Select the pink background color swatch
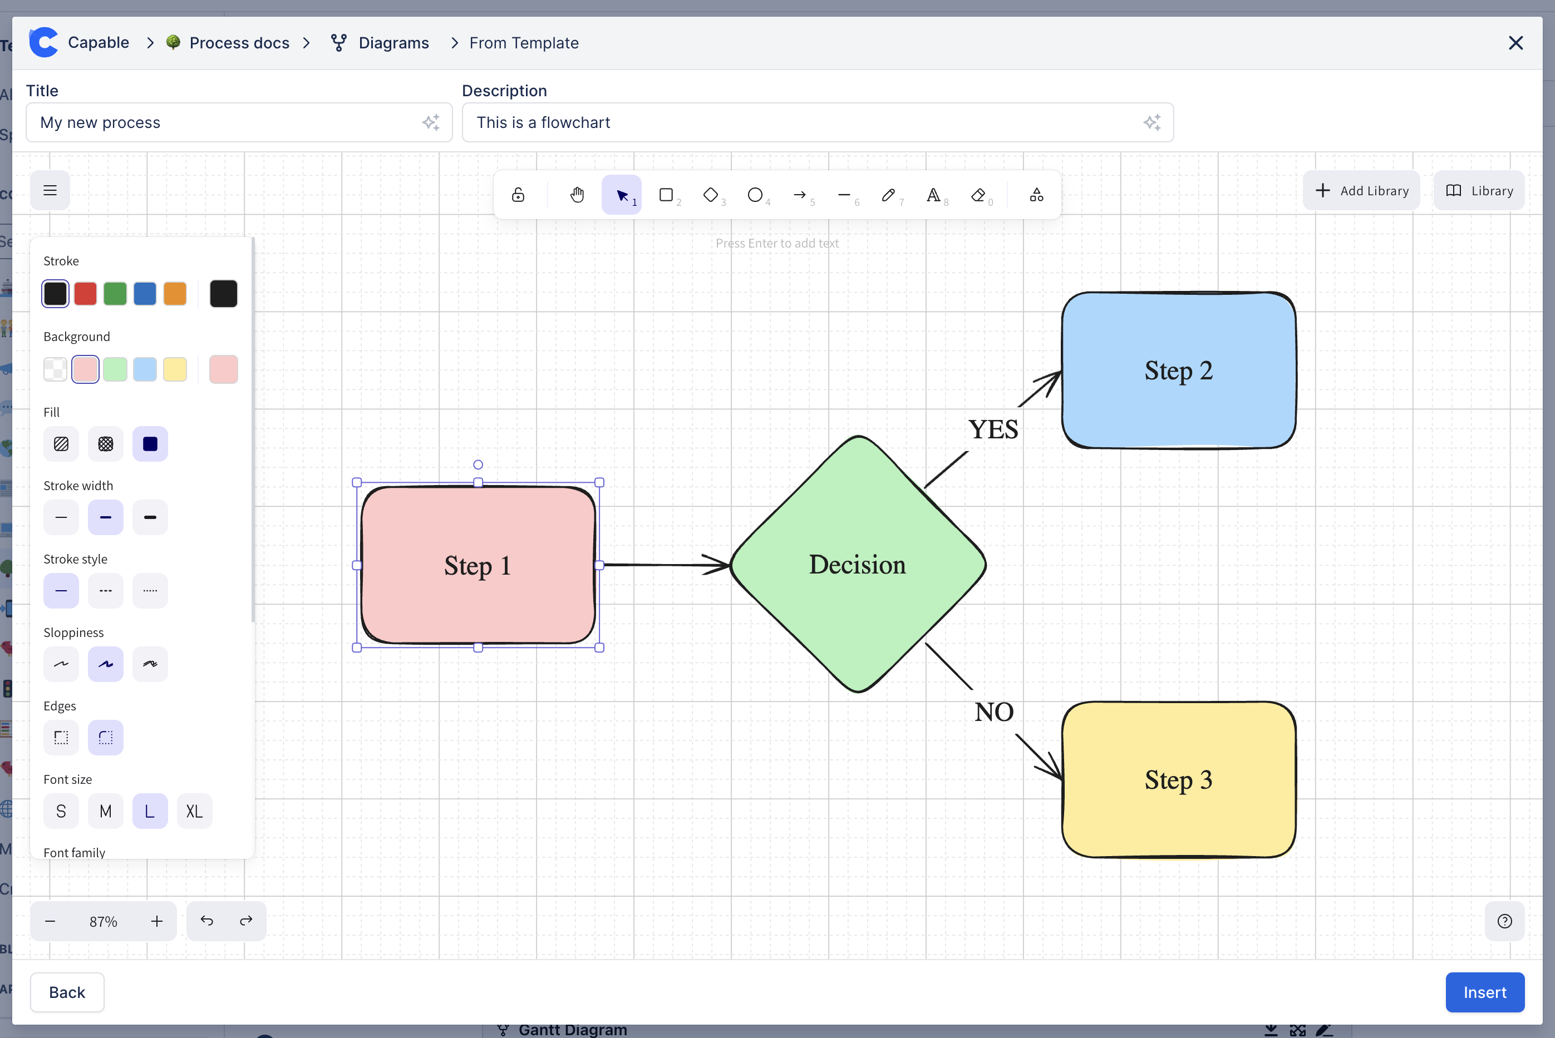The height and width of the screenshot is (1038, 1555). (86, 368)
